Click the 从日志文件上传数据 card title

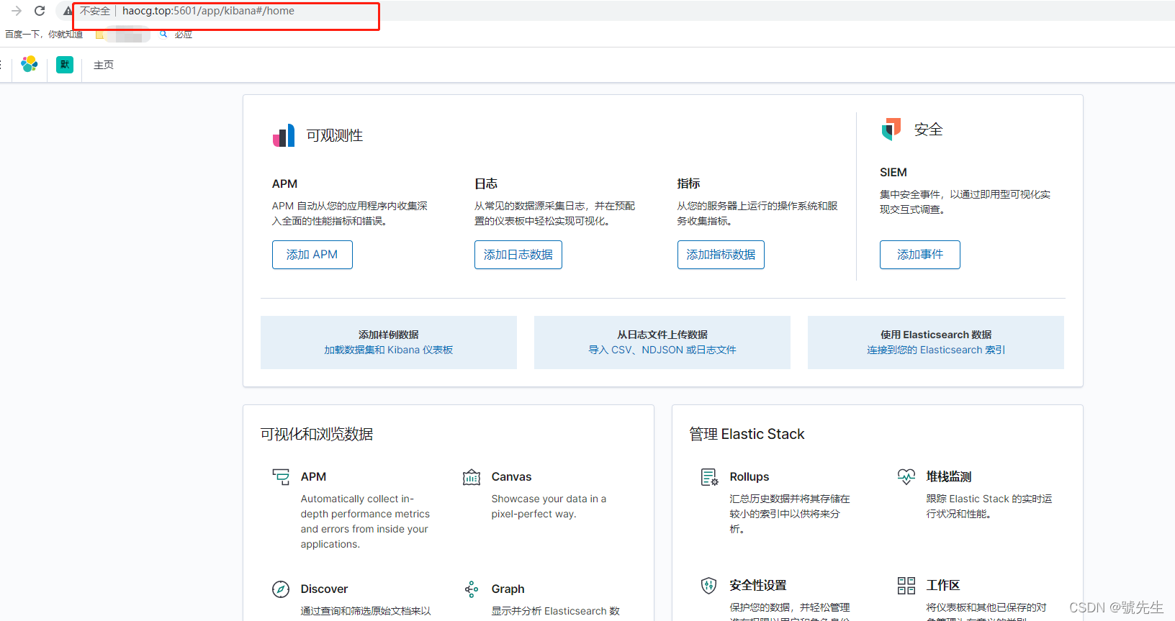[x=662, y=335]
